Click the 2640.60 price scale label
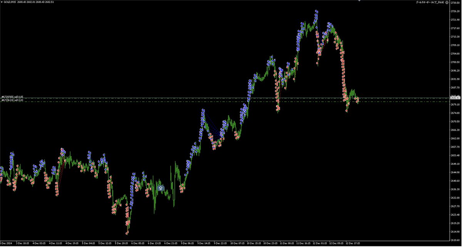Image resolution: width=462 pixels, height=247 pixels. coord(456,181)
